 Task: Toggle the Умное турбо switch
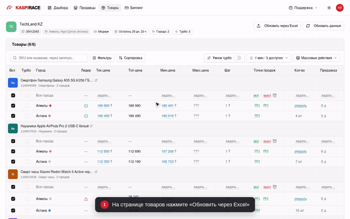click(237, 58)
